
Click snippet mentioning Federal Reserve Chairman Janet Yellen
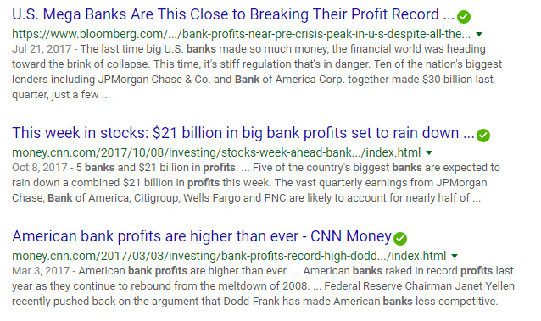tap(419, 286)
